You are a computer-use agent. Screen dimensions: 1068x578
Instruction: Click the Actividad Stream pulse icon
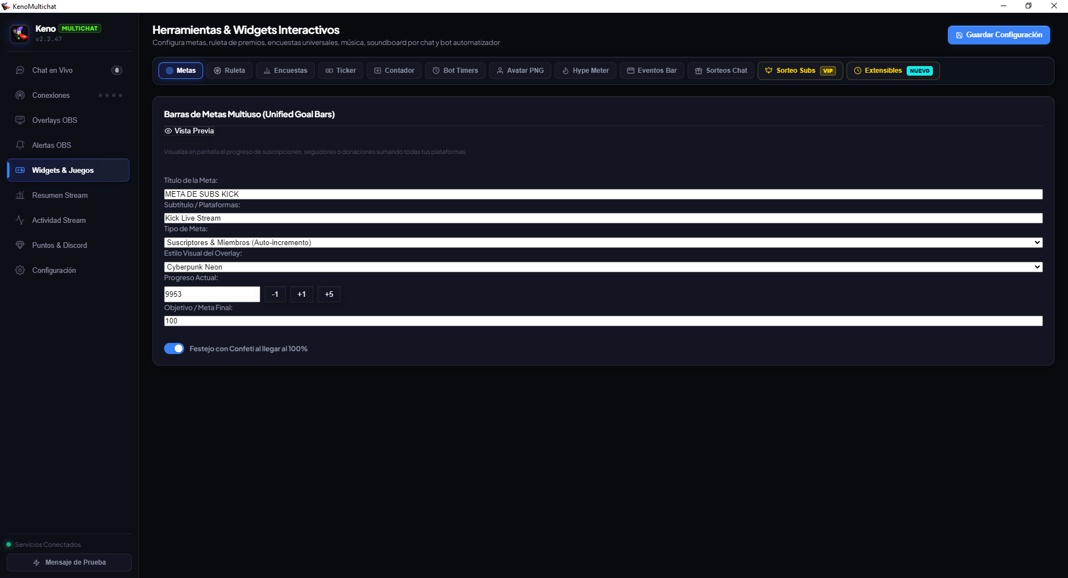coord(20,220)
